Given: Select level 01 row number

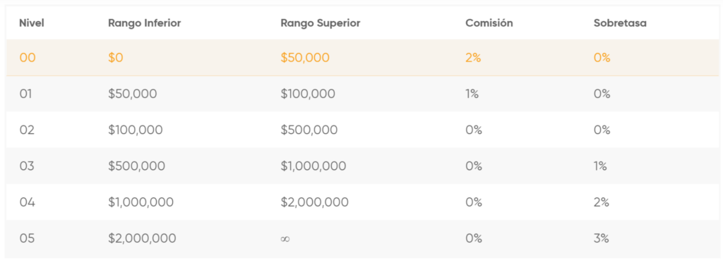Looking at the screenshot, I should (x=28, y=94).
